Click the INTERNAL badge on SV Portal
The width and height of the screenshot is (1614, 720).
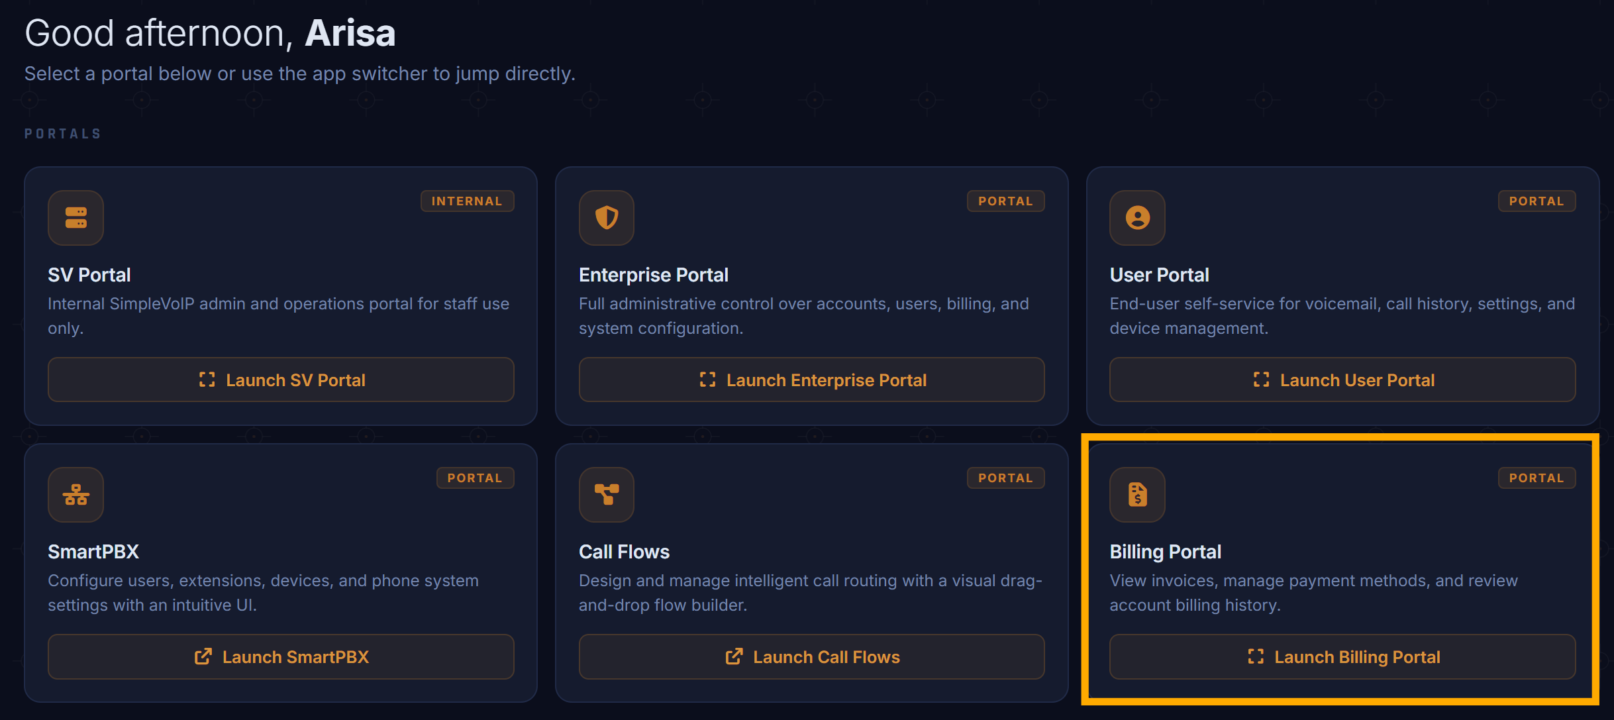[x=467, y=201]
